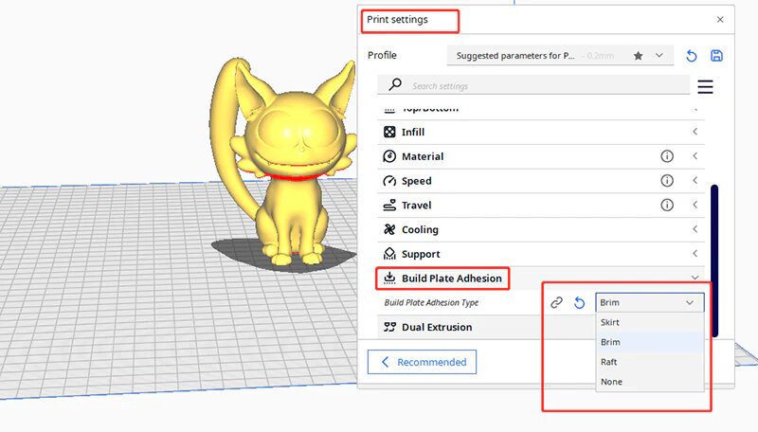Click the Speed gauge icon
The image size is (758, 432).
[x=389, y=181]
